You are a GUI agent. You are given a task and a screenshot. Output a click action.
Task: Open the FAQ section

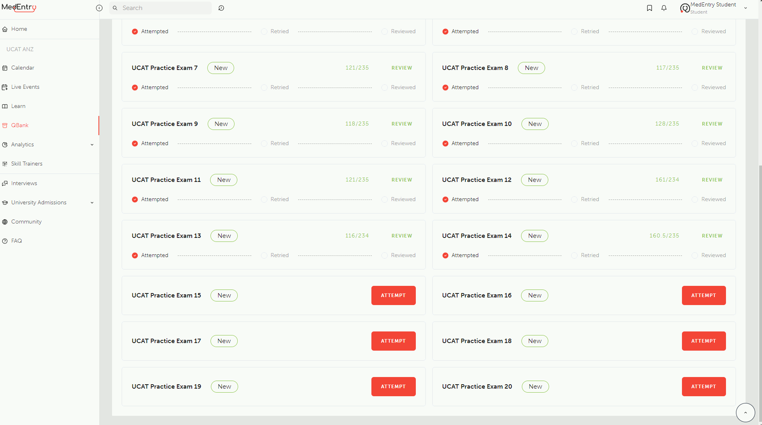click(x=17, y=241)
